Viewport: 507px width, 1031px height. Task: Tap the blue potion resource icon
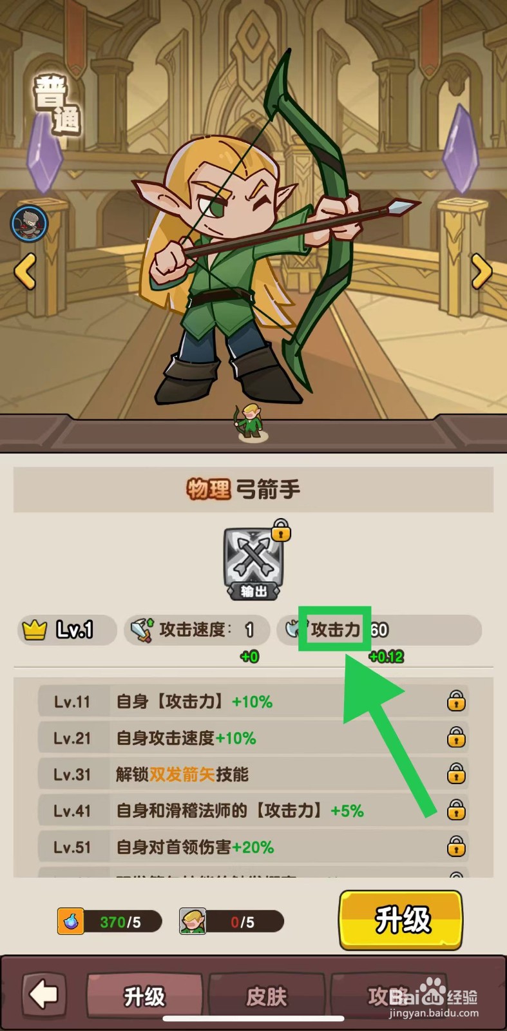pos(70,921)
